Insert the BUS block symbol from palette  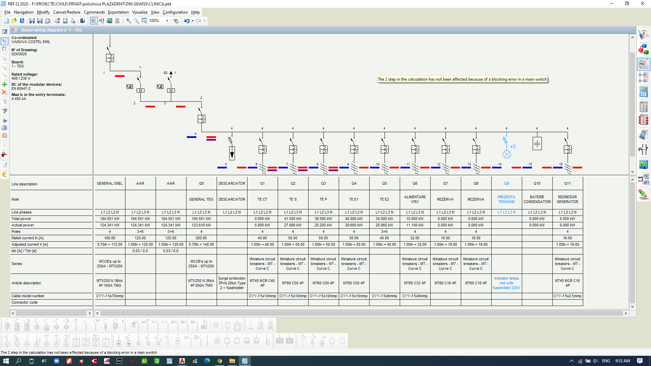click(x=247, y=341)
